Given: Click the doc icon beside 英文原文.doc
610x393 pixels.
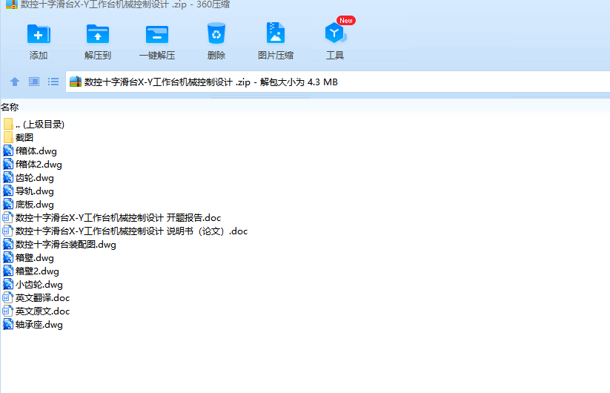Looking at the screenshot, I should tap(7, 311).
